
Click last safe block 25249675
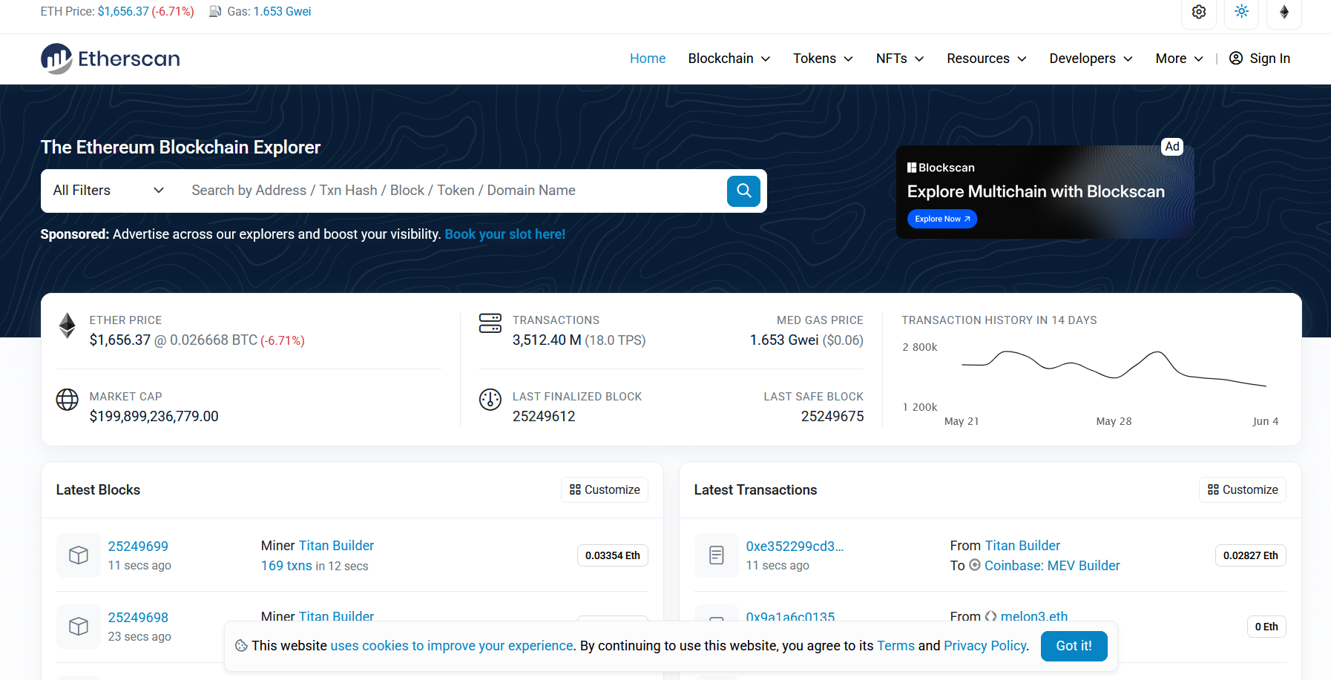(x=832, y=417)
